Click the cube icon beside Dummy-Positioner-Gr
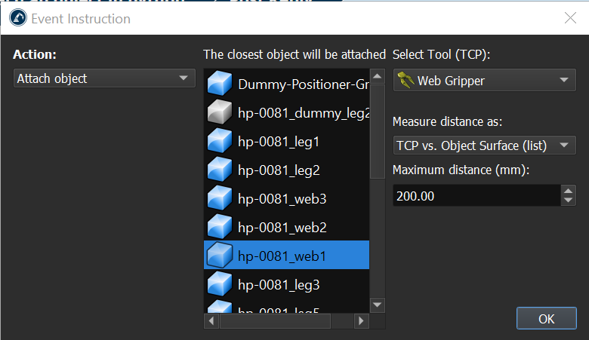The height and width of the screenshot is (340, 589). click(220, 84)
